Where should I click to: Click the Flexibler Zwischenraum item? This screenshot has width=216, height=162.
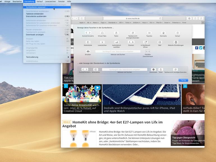point(148,52)
